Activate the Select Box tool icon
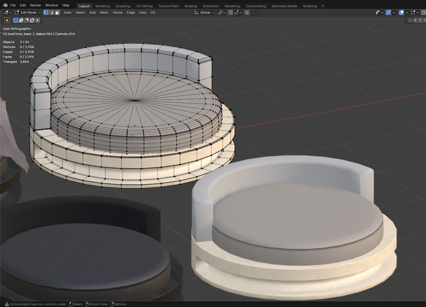This screenshot has height=307, width=426. pos(7,20)
